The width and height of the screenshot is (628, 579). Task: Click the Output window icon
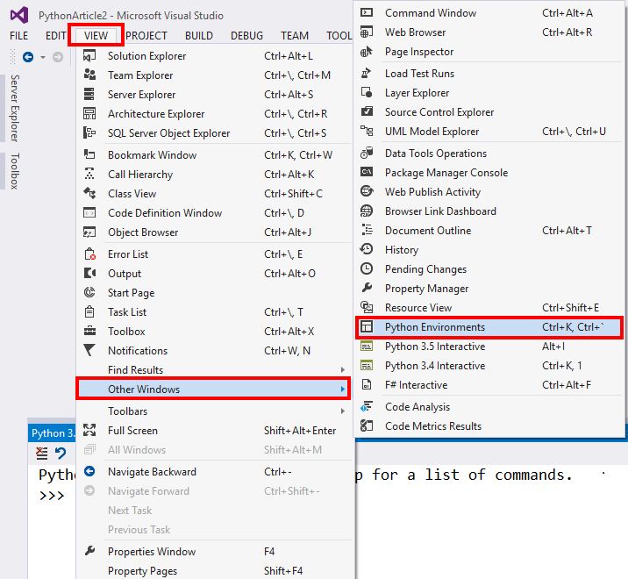89,274
